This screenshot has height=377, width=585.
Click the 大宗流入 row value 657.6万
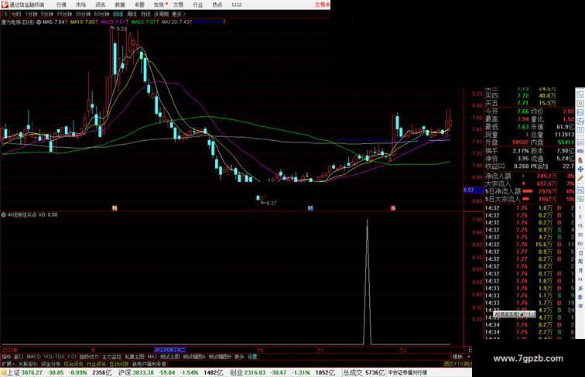(x=547, y=183)
